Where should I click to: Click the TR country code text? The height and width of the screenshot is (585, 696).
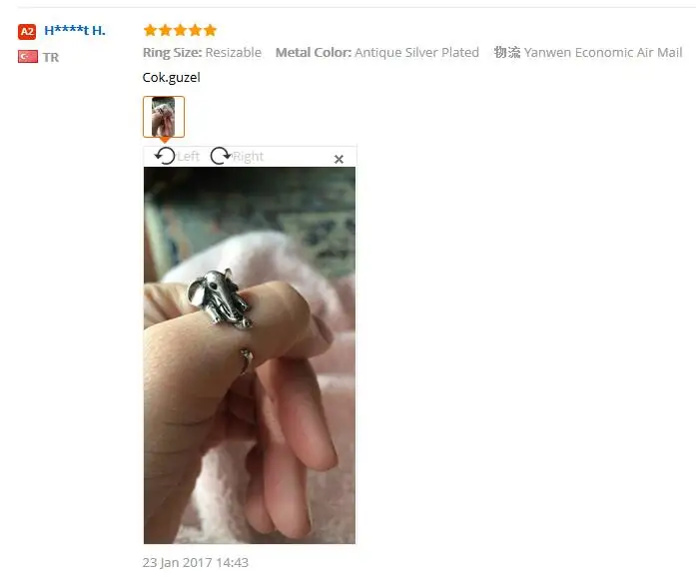pos(51,57)
